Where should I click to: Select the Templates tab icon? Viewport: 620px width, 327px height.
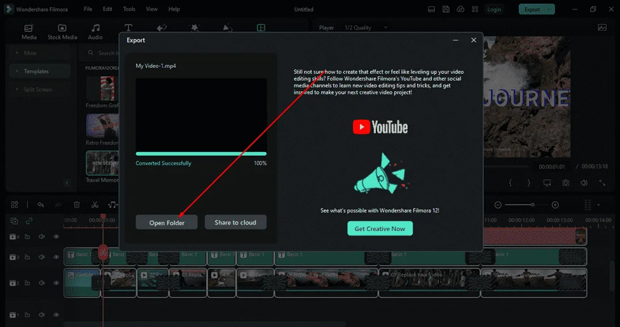click(261, 28)
